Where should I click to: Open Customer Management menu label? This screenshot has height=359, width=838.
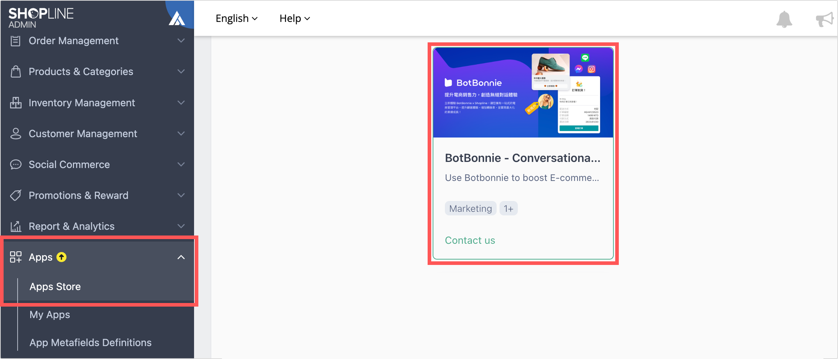click(x=83, y=134)
